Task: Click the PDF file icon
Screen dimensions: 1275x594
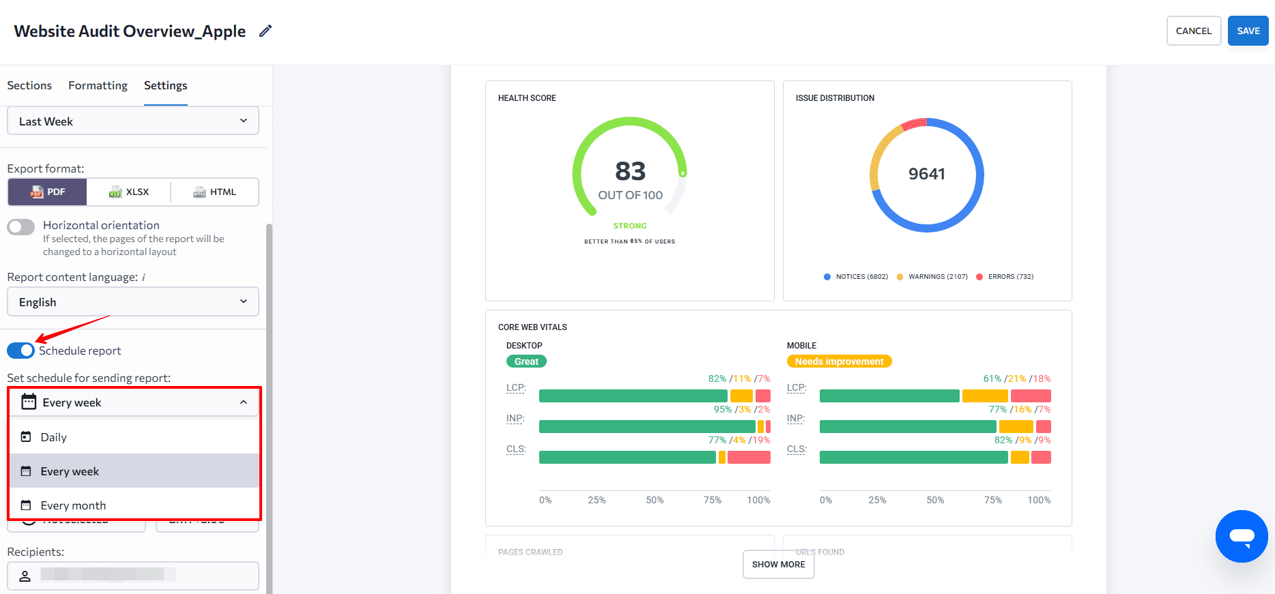Action: [36, 192]
